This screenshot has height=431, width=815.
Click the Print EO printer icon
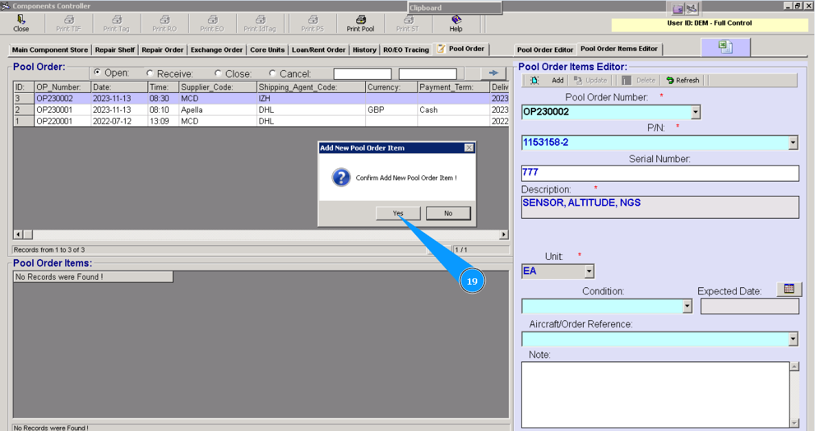tap(212, 20)
